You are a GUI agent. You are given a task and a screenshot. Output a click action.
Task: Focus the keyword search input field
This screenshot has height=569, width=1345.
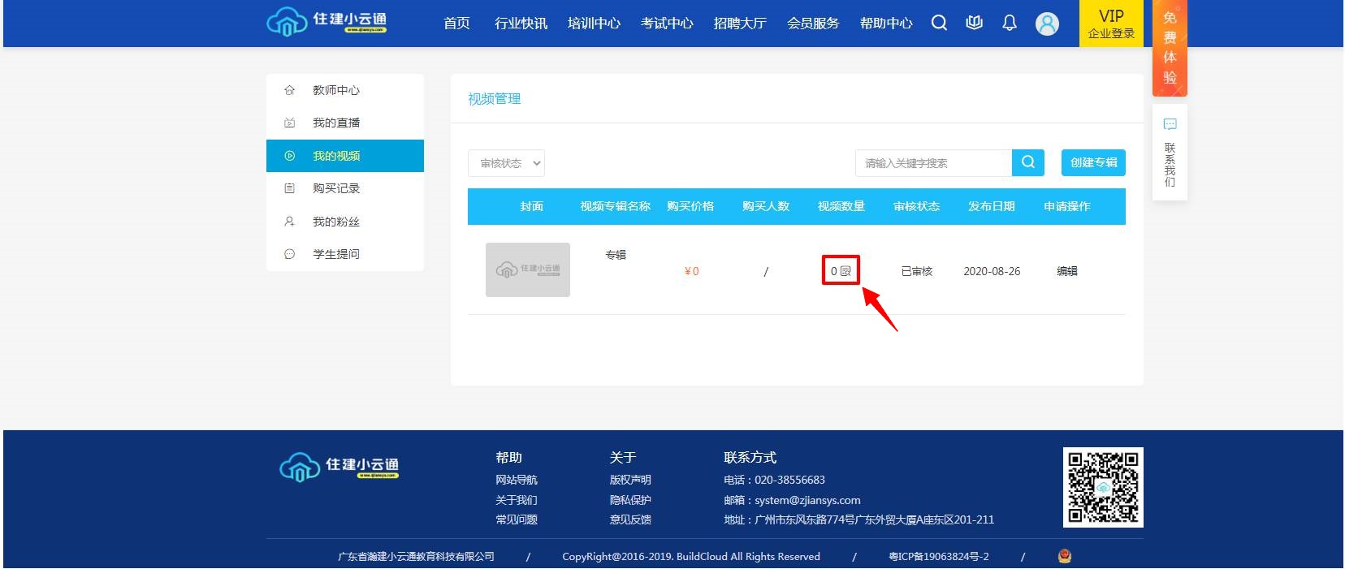pyautogui.click(x=933, y=163)
